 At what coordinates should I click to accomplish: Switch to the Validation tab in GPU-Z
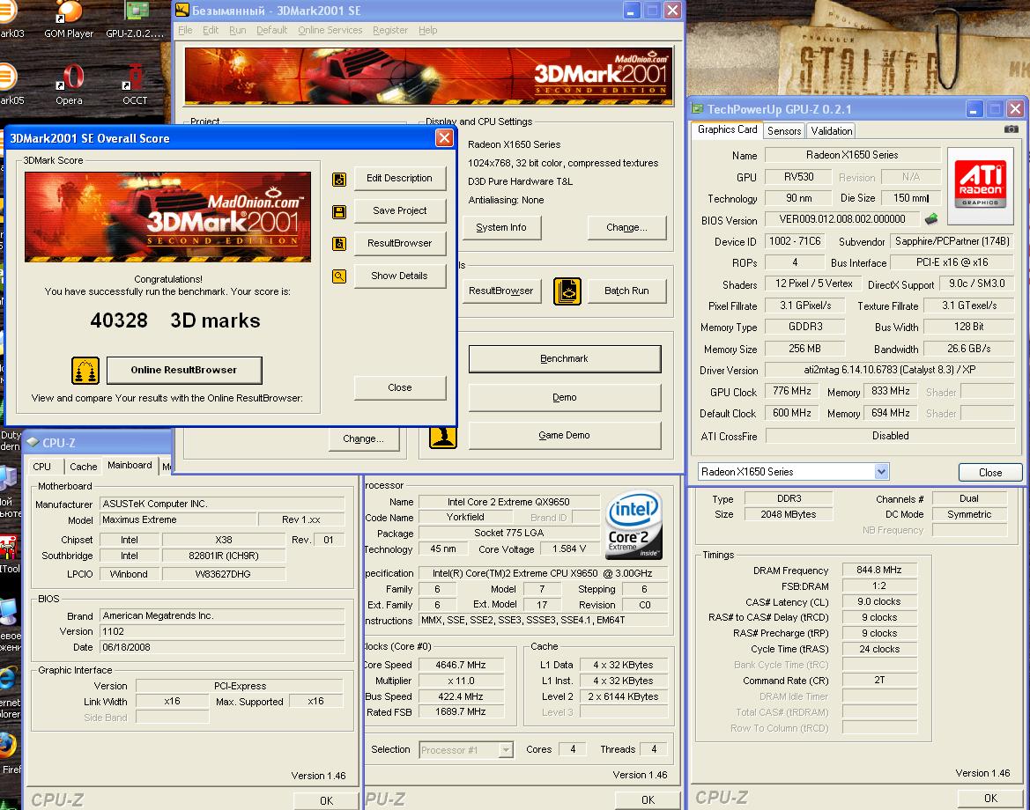(831, 130)
